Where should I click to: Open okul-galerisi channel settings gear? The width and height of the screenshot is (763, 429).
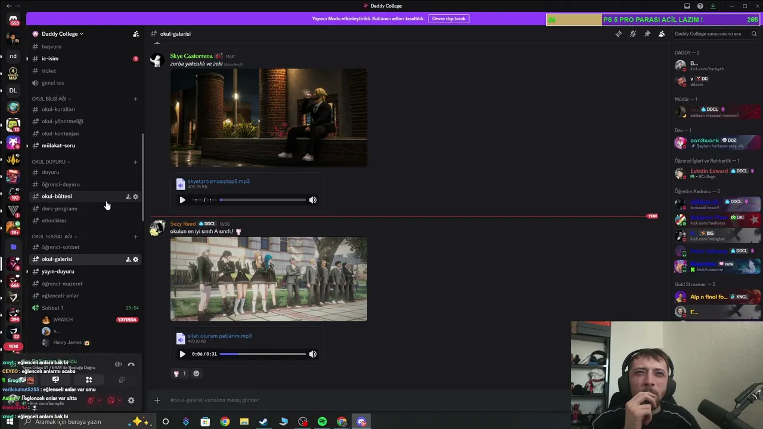pos(135,259)
